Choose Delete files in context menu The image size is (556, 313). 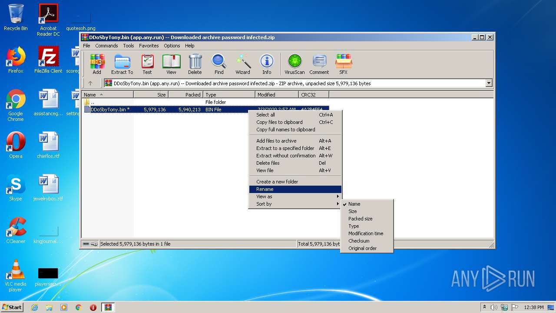click(x=295, y=163)
